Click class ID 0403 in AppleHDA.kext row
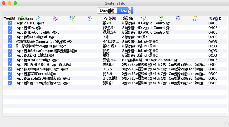 click(213, 28)
